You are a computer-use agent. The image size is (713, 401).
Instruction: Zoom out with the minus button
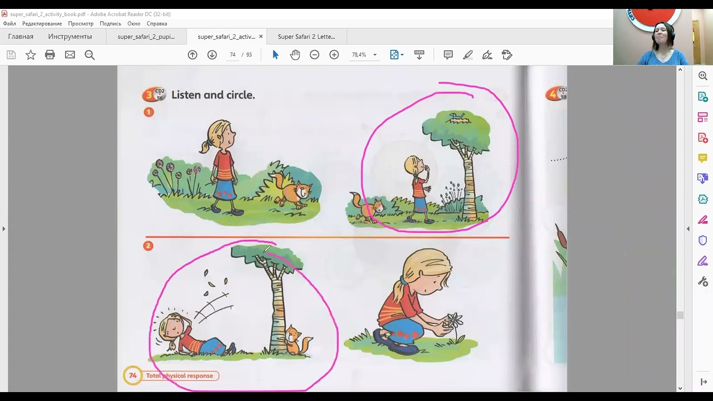coord(314,55)
